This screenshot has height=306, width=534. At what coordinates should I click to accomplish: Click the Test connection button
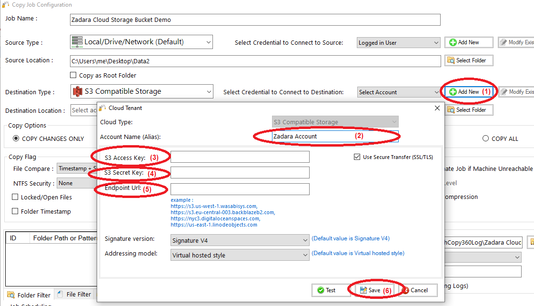coord(327,290)
